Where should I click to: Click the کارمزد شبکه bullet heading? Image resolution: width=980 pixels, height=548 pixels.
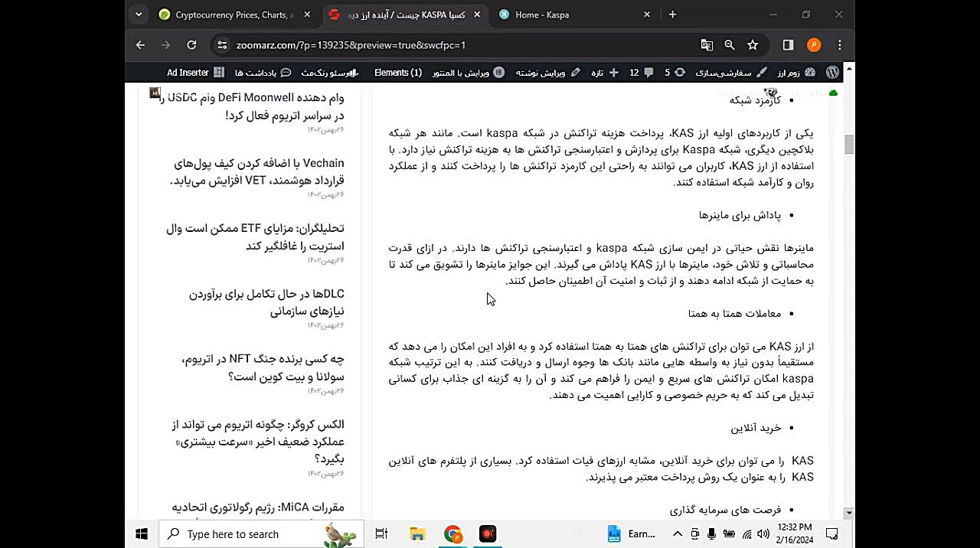coord(755,100)
